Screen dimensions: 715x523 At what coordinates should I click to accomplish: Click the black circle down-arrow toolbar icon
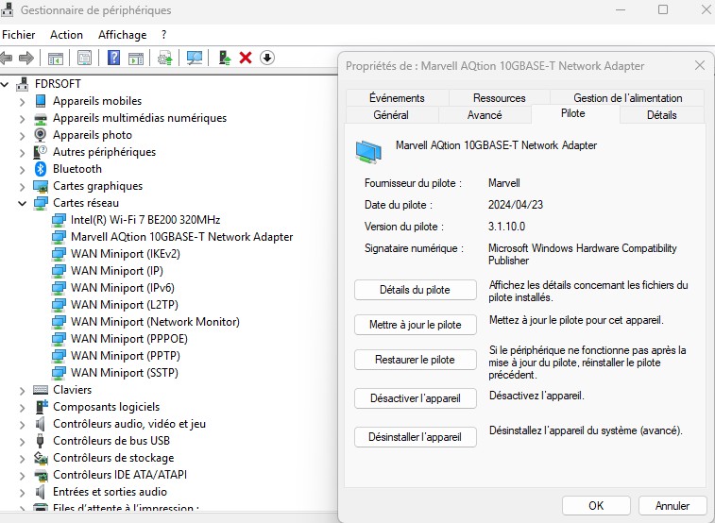(x=267, y=59)
